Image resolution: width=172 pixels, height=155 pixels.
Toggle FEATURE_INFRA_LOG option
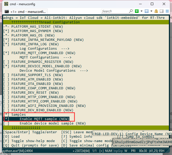31,44
